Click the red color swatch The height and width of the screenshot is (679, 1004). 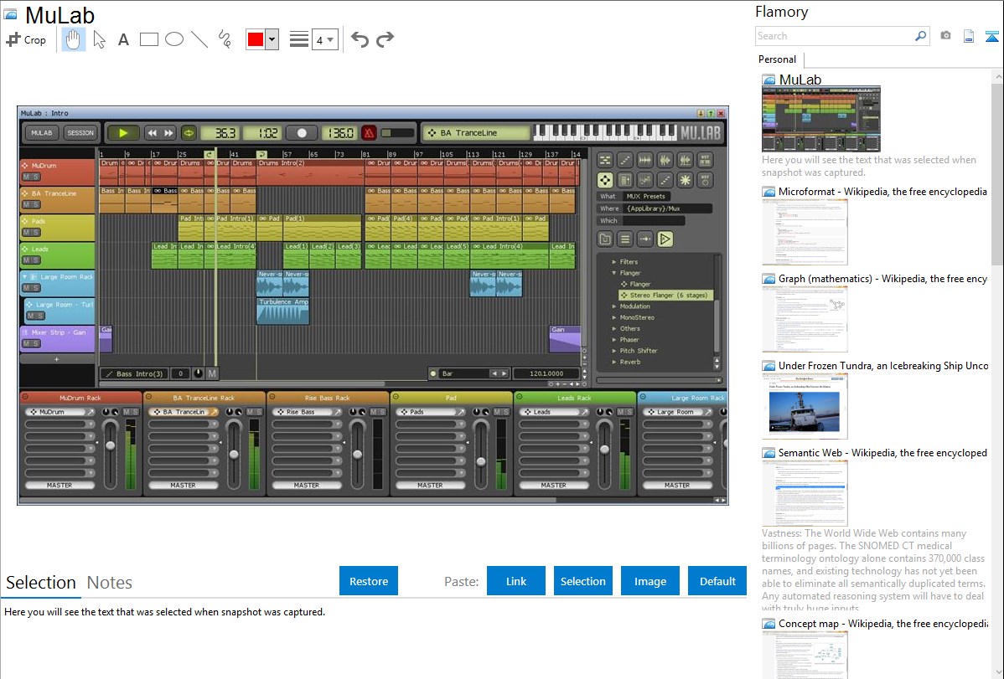(x=256, y=39)
